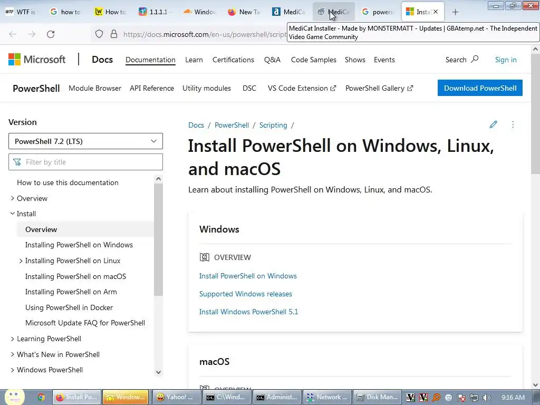Click the first VM tray icon
The width and height of the screenshot is (540, 405).
click(410, 398)
